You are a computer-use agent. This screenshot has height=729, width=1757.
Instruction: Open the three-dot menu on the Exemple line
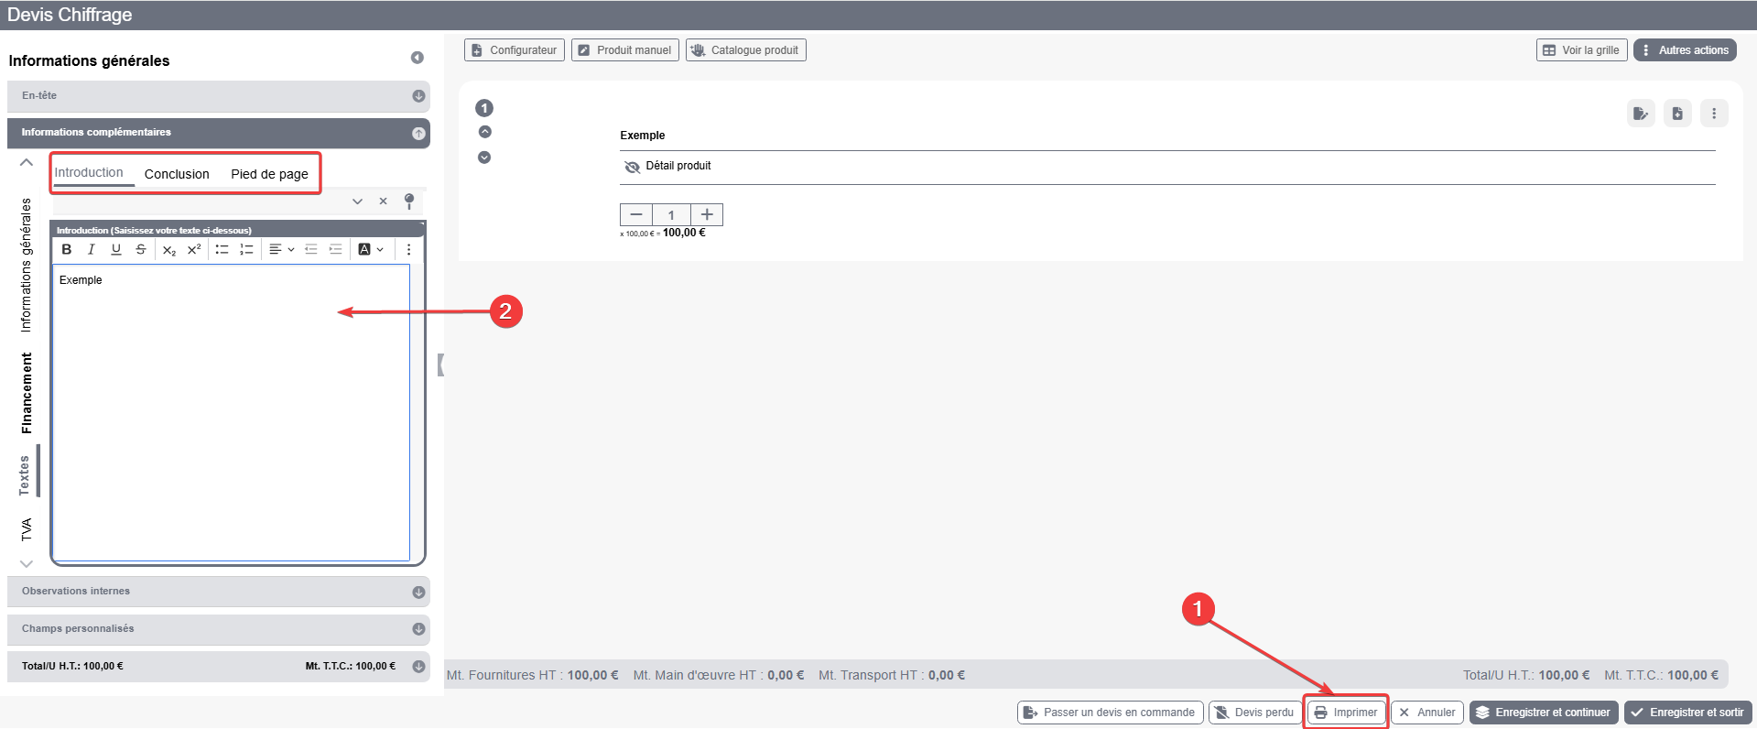(x=1714, y=114)
